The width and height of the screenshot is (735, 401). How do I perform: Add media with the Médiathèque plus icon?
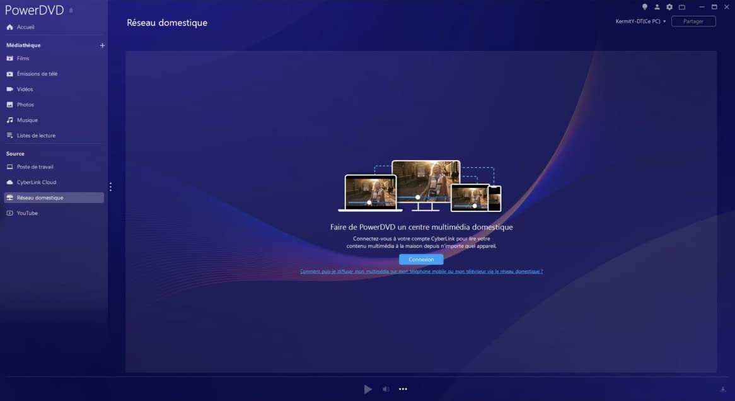[102, 45]
